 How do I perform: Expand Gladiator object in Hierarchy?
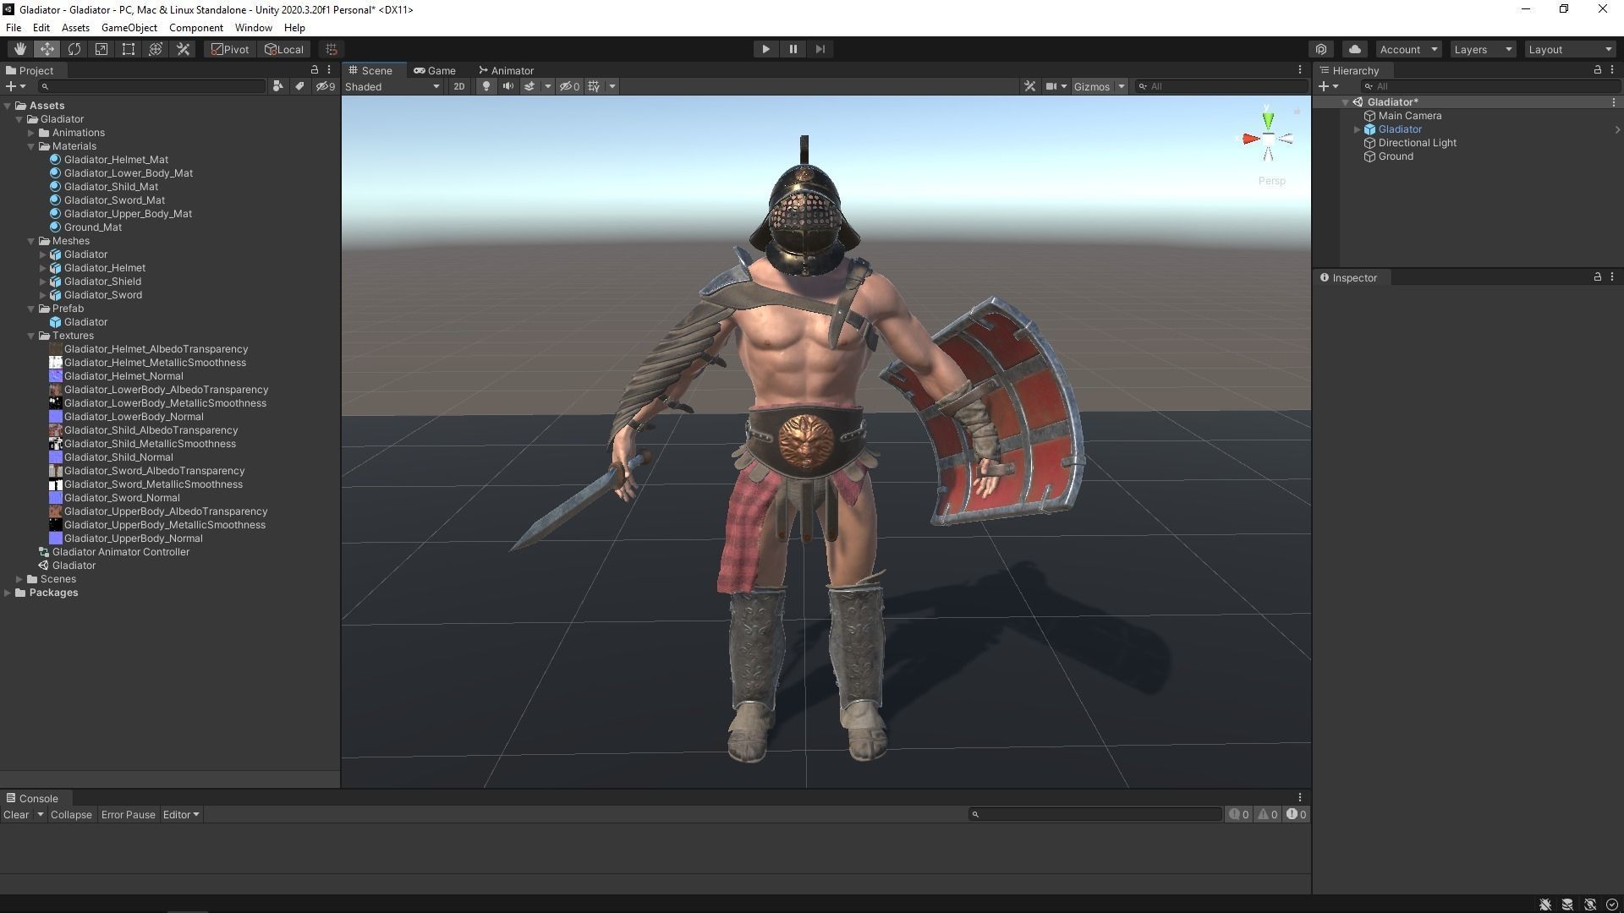coord(1358,129)
